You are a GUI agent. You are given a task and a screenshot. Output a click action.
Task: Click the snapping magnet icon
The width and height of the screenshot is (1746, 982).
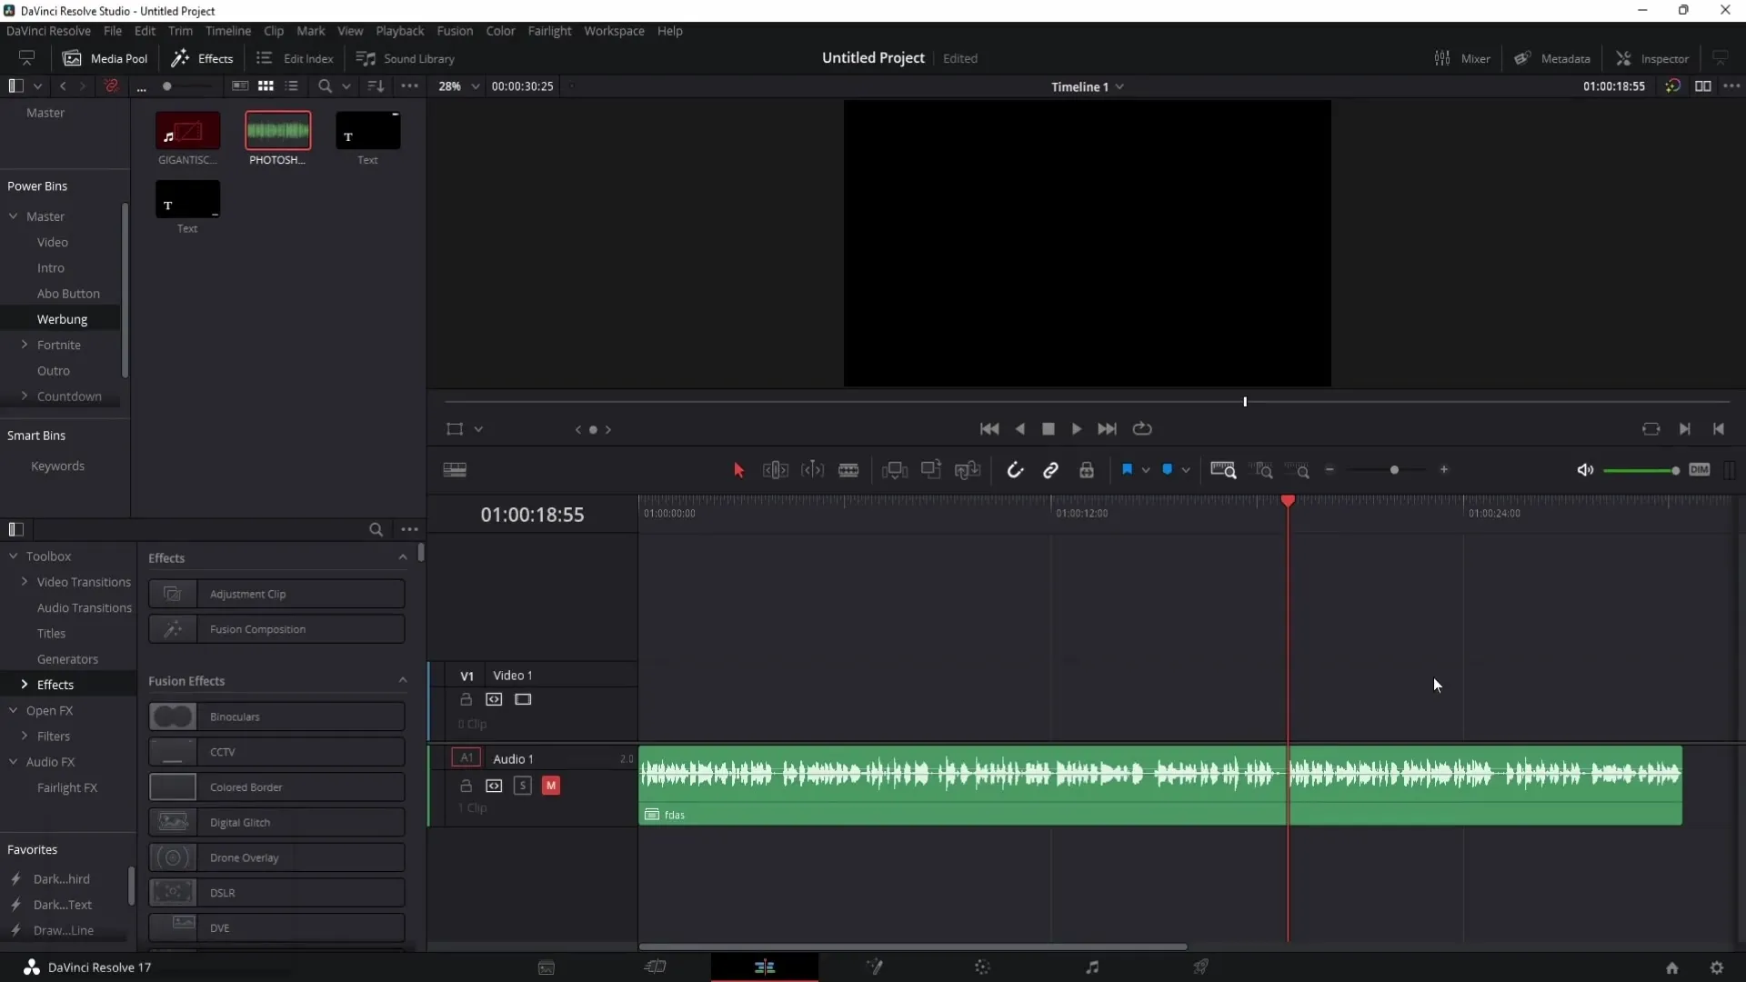click(1015, 469)
